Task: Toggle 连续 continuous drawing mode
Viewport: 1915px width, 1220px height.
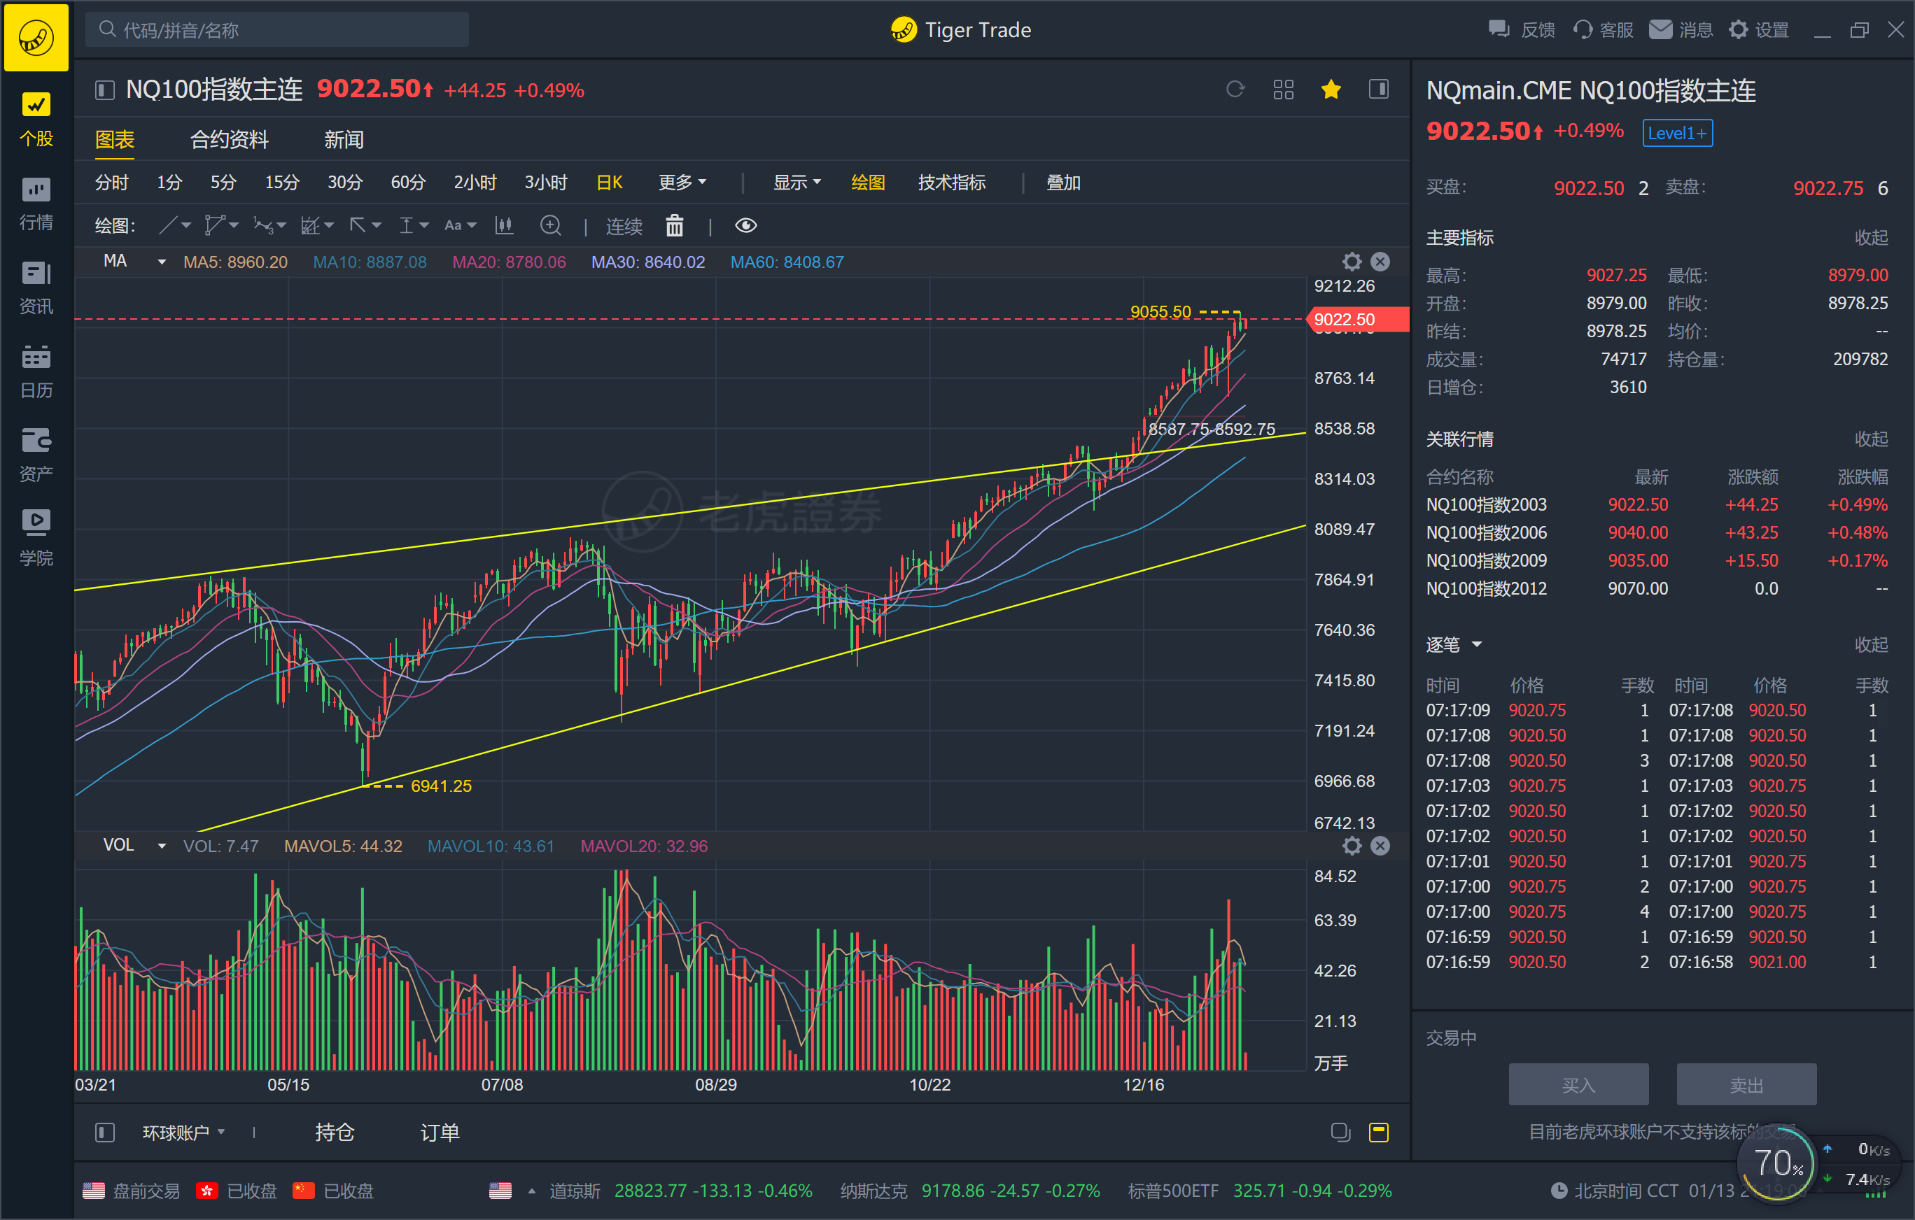Action: (x=624, y=227)
